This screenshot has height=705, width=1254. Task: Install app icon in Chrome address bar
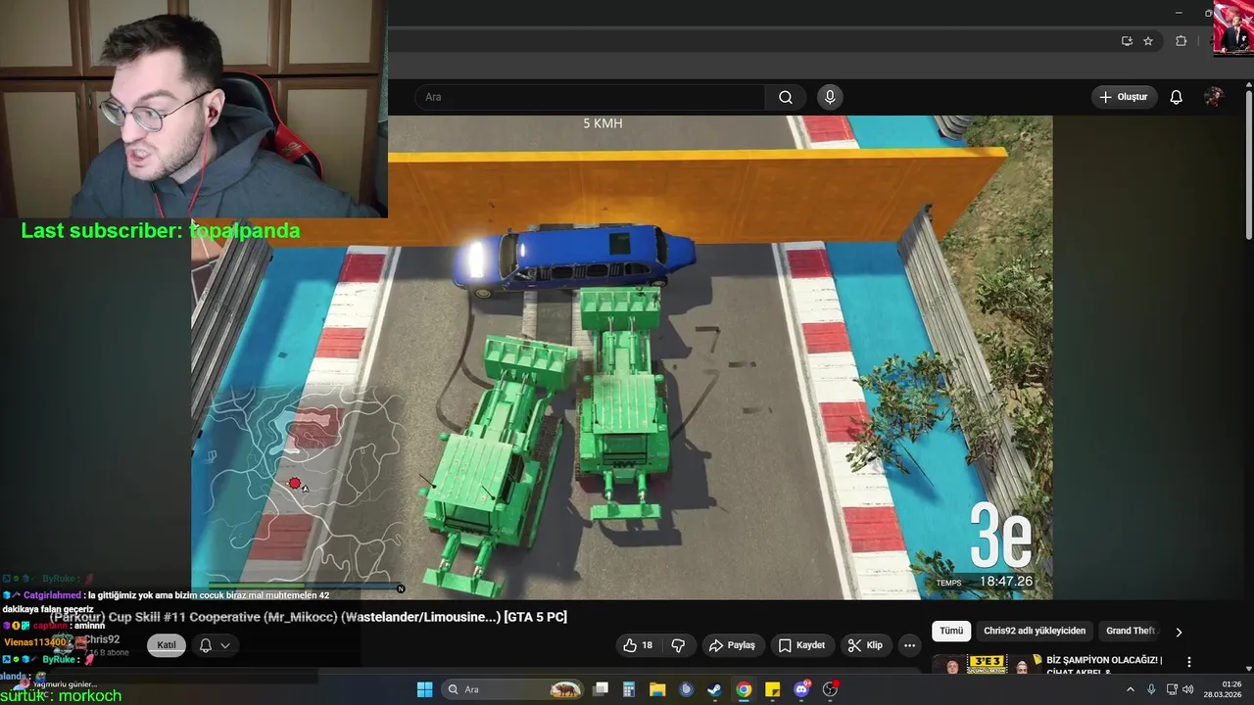pos(1127,41)
